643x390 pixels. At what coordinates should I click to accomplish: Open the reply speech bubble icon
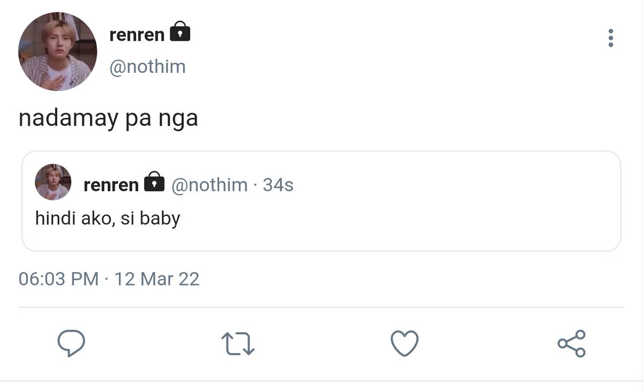(71, 343)
